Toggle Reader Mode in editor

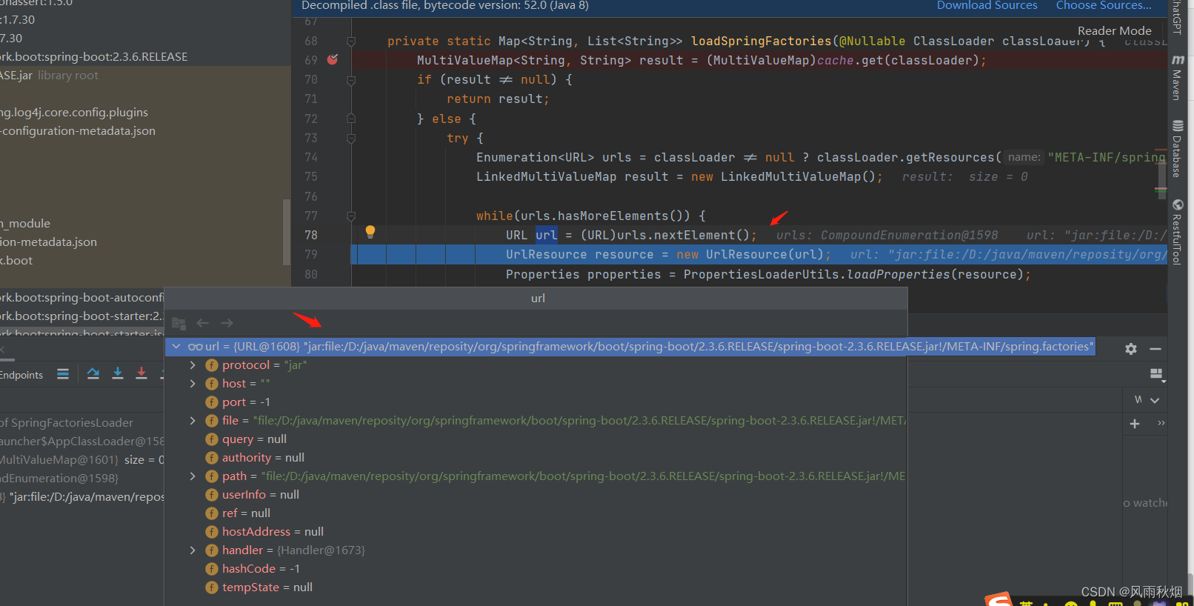tap(1114, 30)
